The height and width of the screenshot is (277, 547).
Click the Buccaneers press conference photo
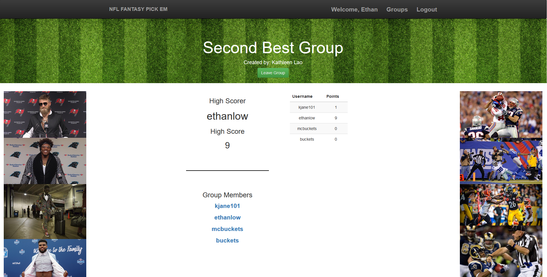[x=45, y=114]
